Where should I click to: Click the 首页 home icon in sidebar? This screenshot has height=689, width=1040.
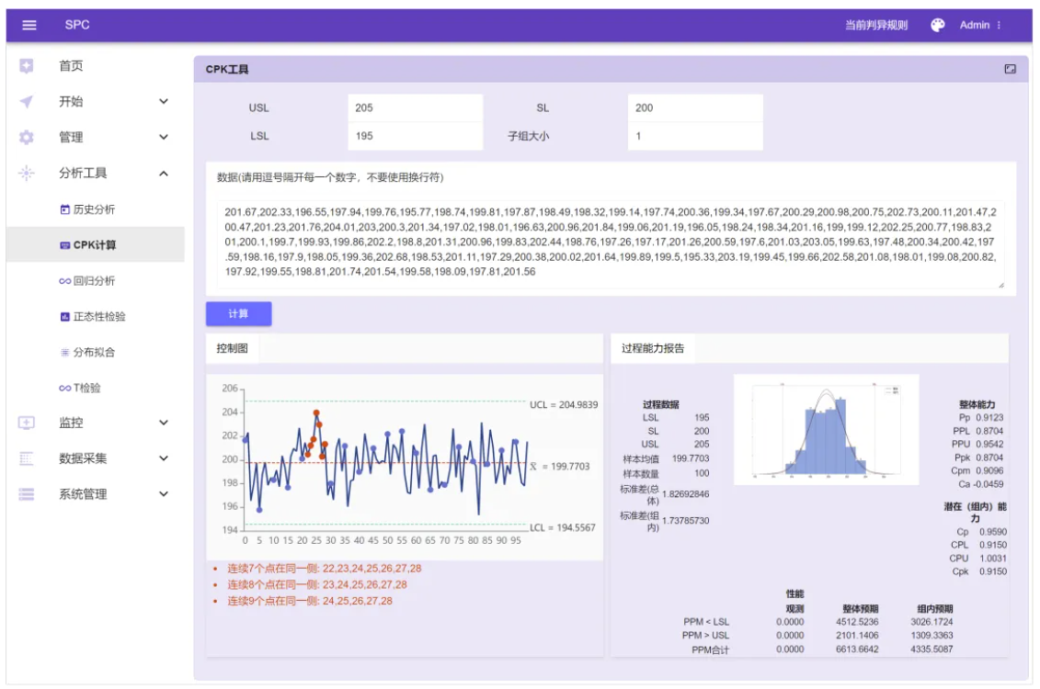27,66
